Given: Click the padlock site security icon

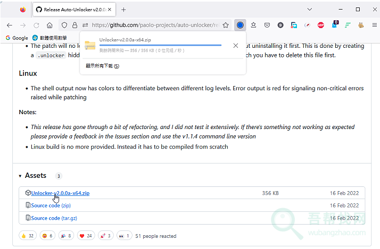Looking at the screenshot, I should point(75,25).
